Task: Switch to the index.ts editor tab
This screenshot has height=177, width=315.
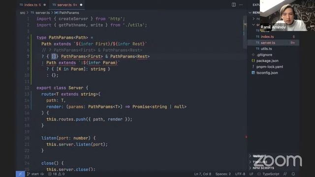Action: pyautogui.click(x=32, y=5)
